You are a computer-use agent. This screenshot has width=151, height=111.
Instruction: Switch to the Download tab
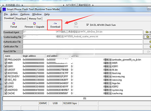coord(9,18)
